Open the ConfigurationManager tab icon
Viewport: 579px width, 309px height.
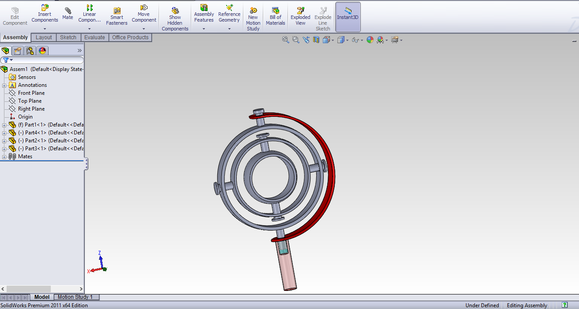point(30,51)
